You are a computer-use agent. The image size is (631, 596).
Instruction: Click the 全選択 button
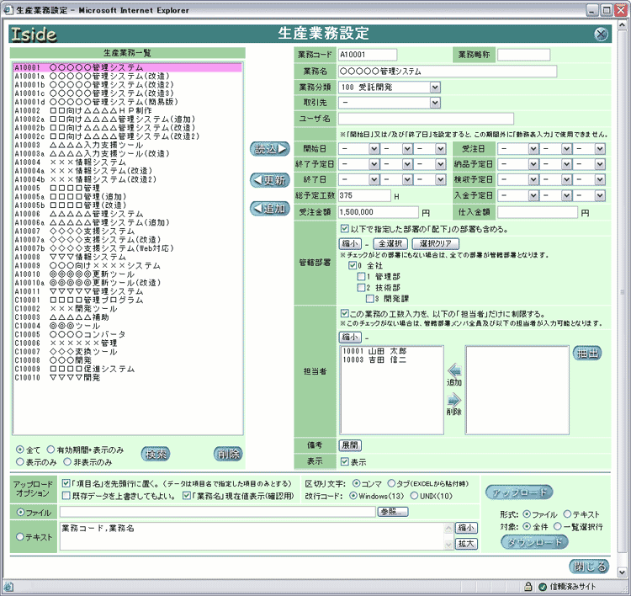click(390, 243)
